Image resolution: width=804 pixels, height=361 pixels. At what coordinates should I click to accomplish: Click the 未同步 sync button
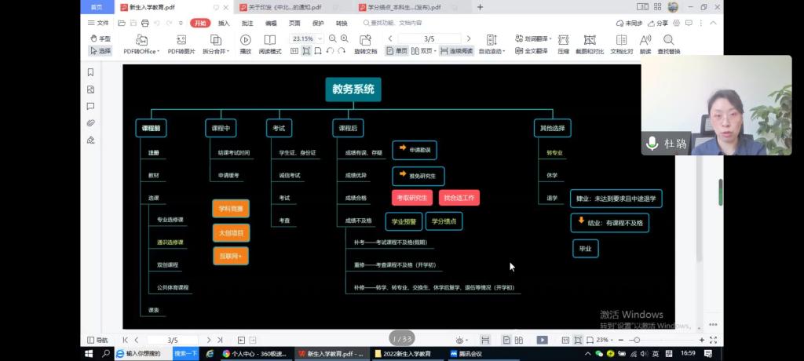coord(630,23)
